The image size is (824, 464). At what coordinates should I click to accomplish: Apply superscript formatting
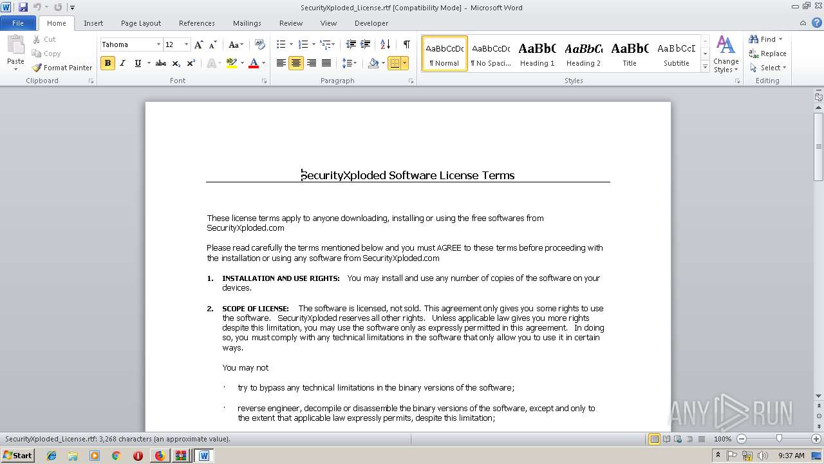[x=191, y=63]
